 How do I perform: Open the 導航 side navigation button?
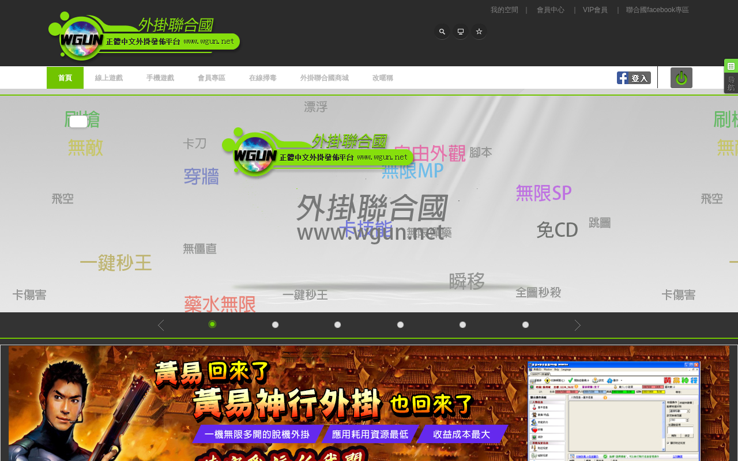[x=731, y=84]
